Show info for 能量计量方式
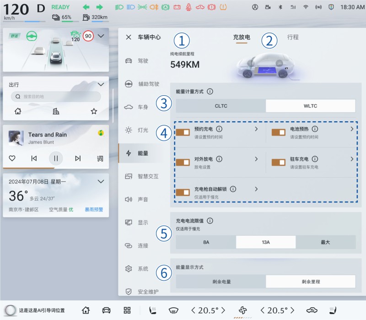 210,92
